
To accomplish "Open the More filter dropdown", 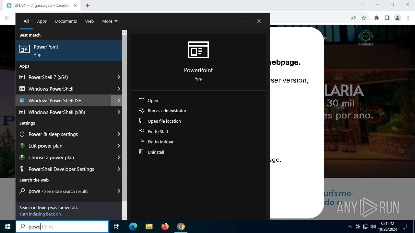I will click(110, 21).
